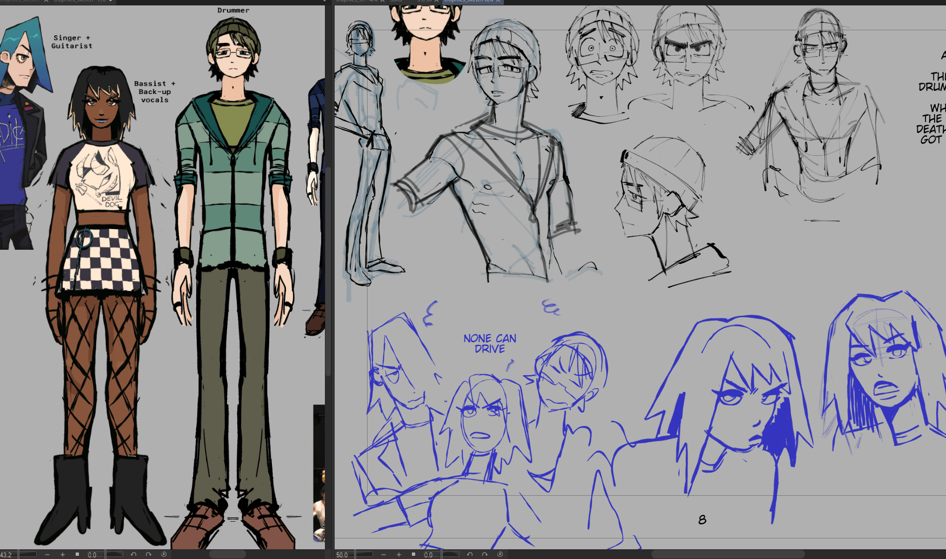Image resolution: width=946 pixels, height=559 pixels.
Task: Close the first tab above the Drummer canvas
Action: (46, 2)
